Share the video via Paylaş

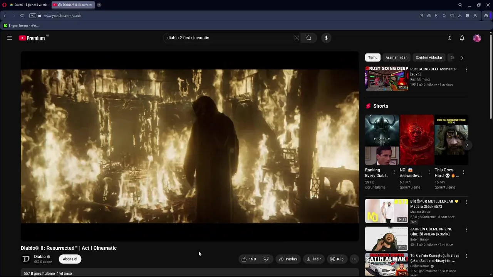288,259
